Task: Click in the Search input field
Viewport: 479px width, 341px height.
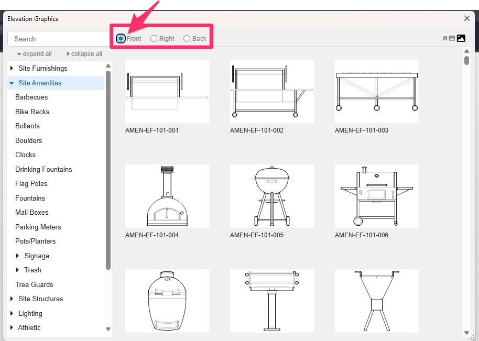Action: pyautogui.click(x=58, y=39)
